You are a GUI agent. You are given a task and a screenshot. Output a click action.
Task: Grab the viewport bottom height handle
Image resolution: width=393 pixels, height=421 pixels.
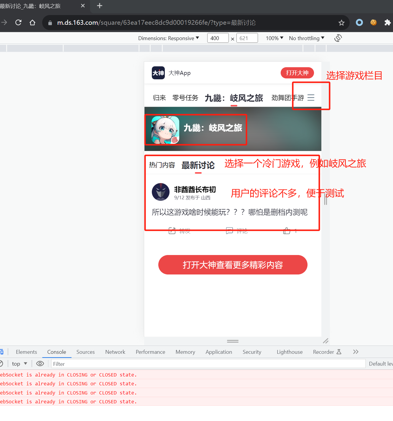(233, 341)
